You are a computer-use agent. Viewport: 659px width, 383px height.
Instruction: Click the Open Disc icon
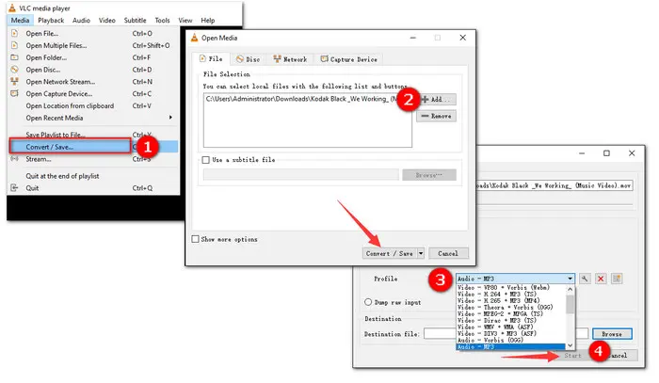coord(15,70)
